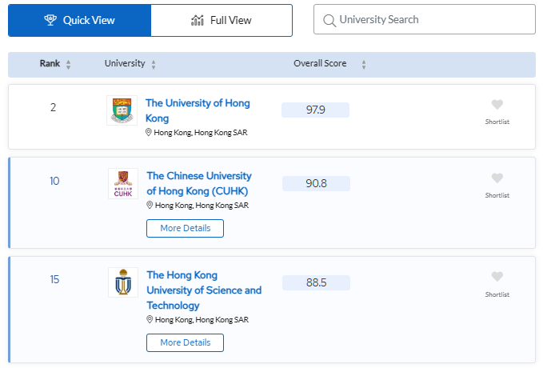Open the Hong Kong University of Science and Technology link
This screenshot has height=368, width=543.
[x=204, y=290]
